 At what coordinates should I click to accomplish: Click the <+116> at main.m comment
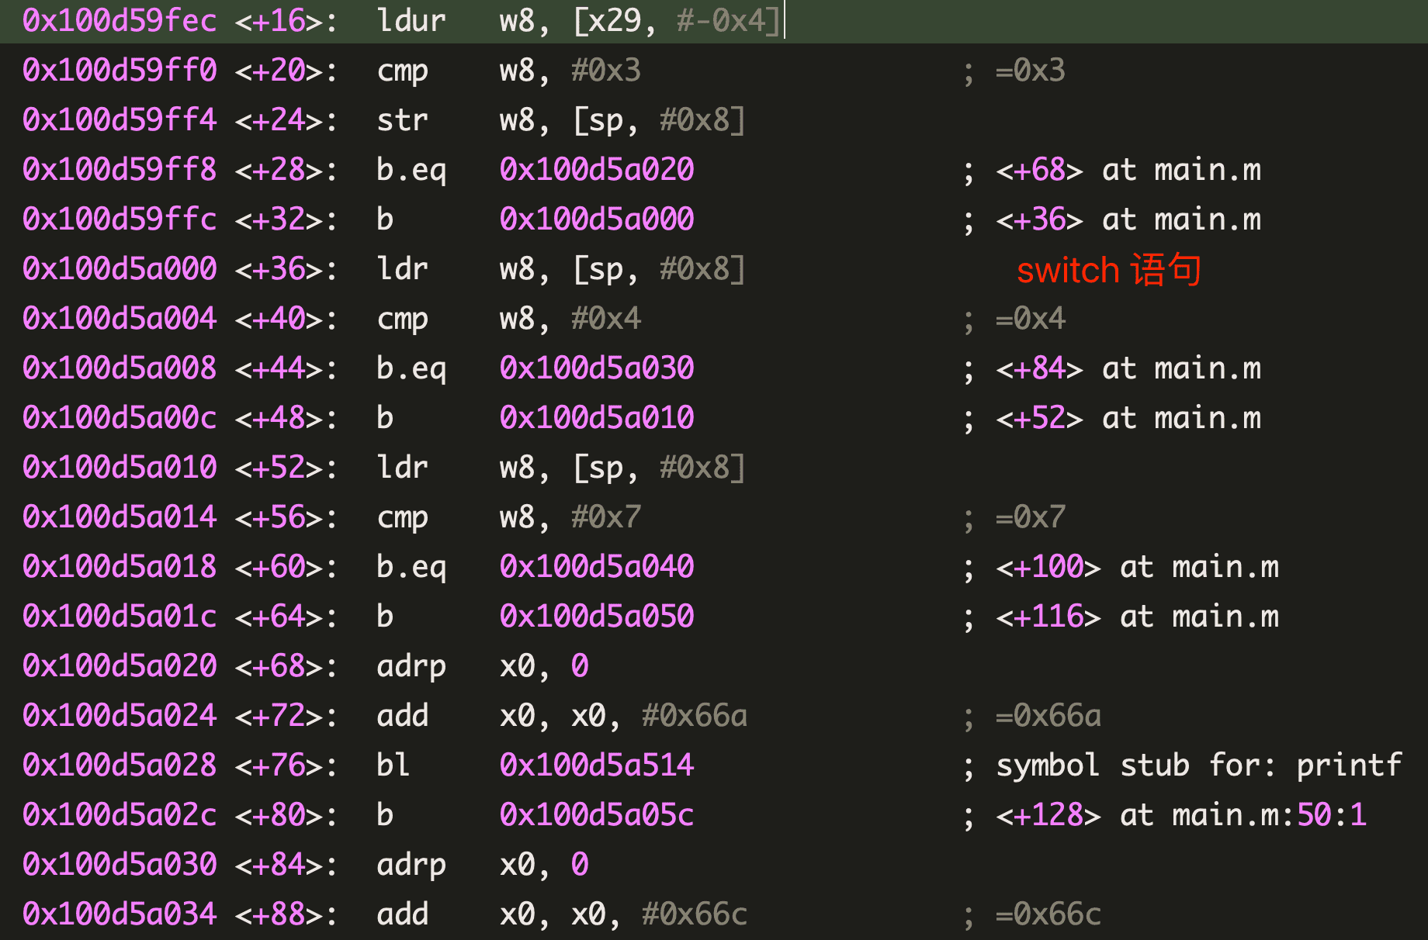coord(1138,617)
